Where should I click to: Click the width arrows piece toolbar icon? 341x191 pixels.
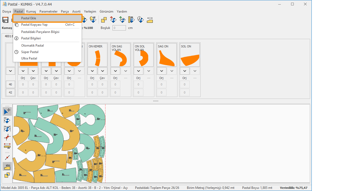pyautogui.click(x=150, y=20)
